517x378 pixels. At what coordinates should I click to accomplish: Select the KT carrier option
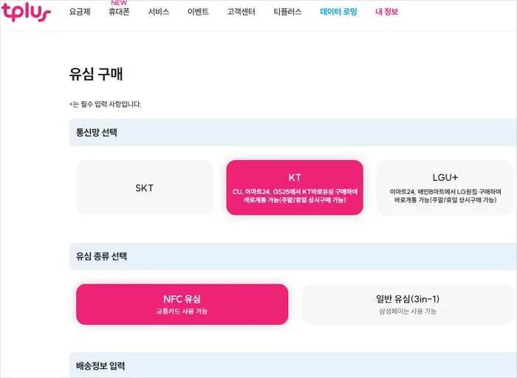pos(295,188)
